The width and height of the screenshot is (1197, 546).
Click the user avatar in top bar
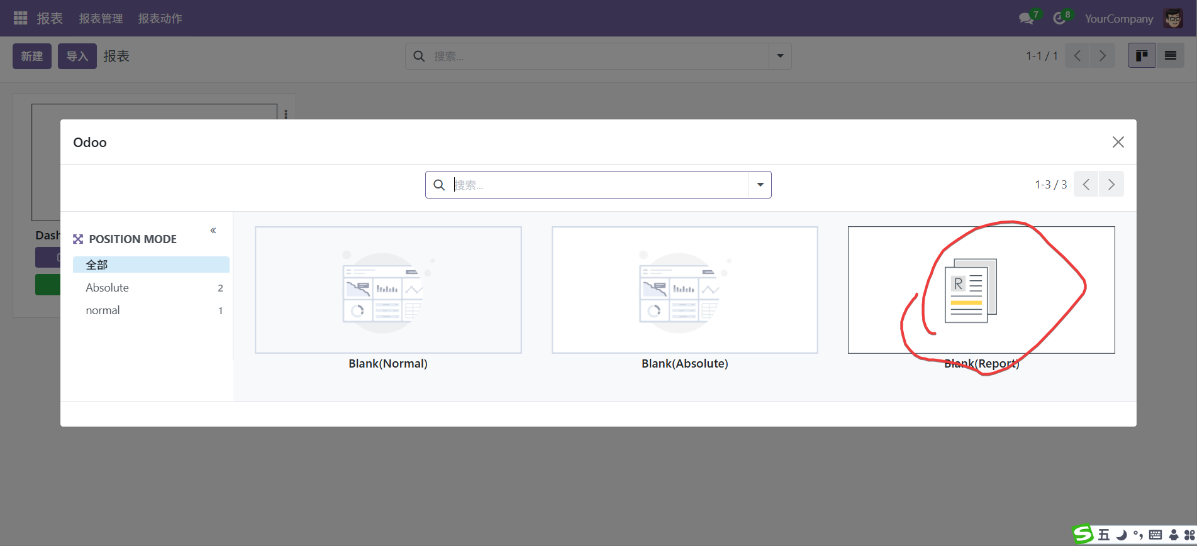pyautogui.click(x=1173, y=18)
